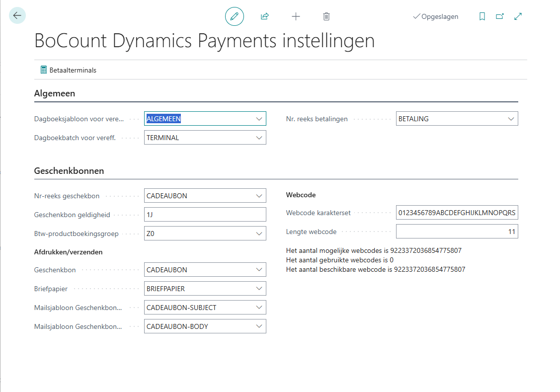The width and height of the screenshot is (560, 392).
Task: Open Betaalterminals action
Action: click(69, 70)
